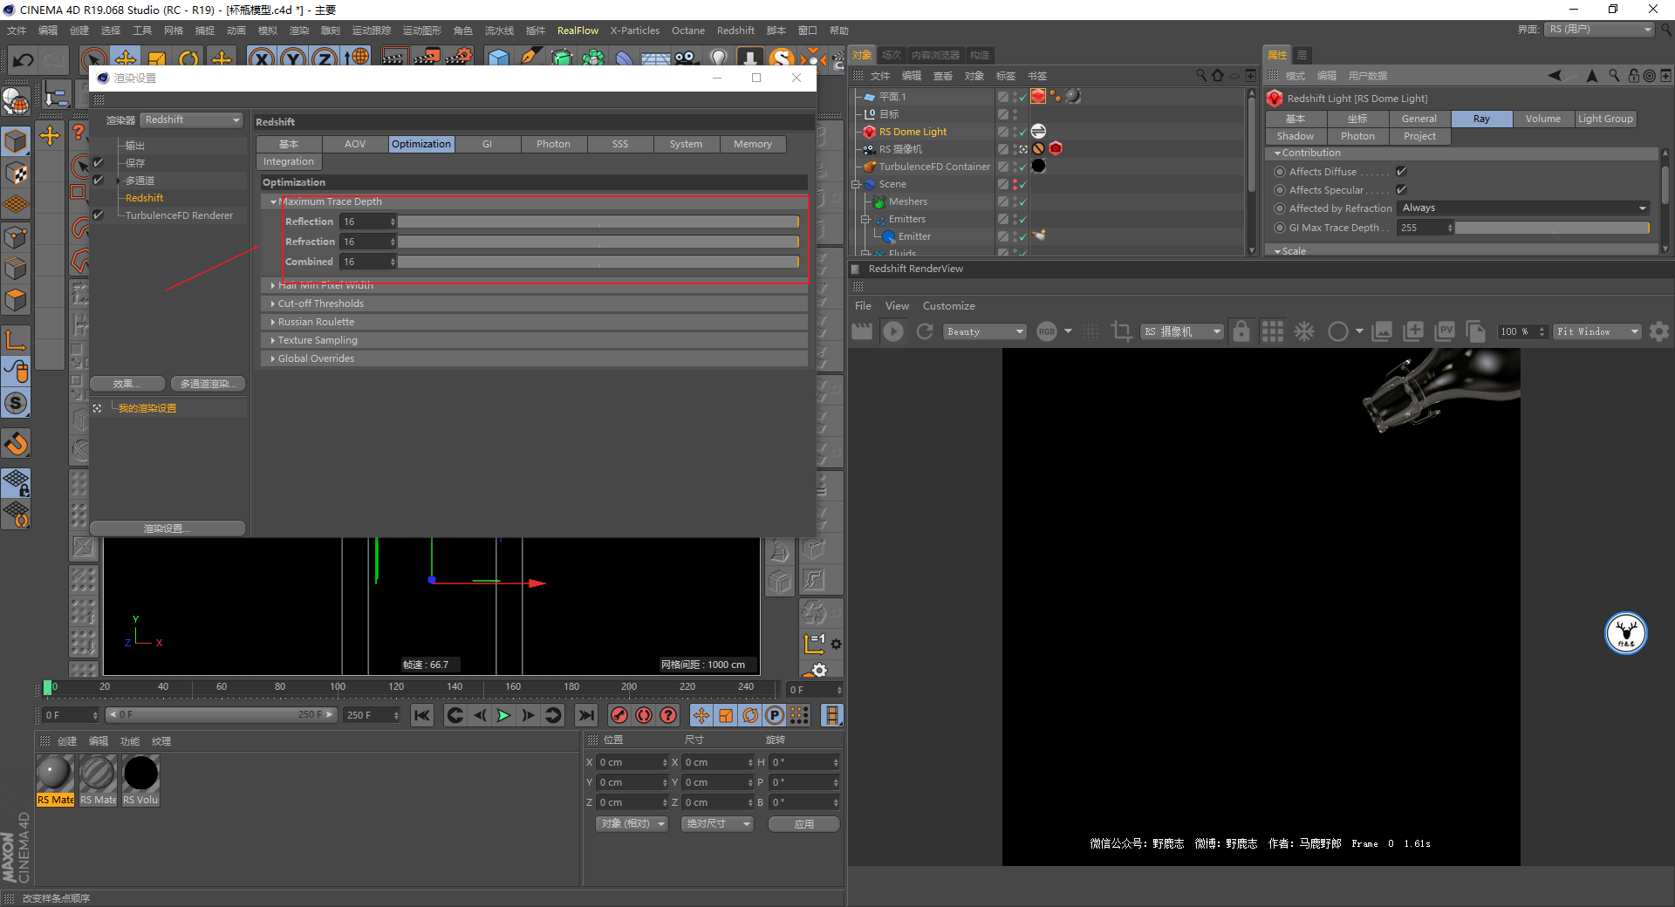Click the 效果... button
Image resolution: width=1675 pixels, height=907 pixels.
127,384
